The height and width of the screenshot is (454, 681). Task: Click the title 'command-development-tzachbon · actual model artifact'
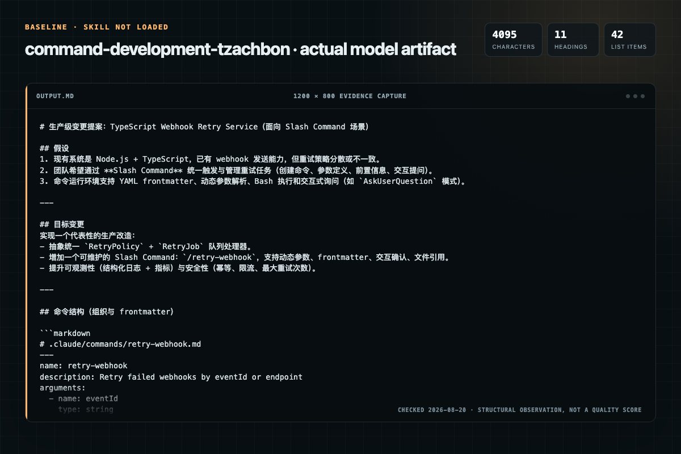tap(241, 49)
